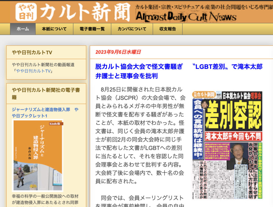Viewport: 273px width, 207px height.
Task: Click the やや日刊 logo badge in header
Action: pyautogui.click(x=26, y=12)
